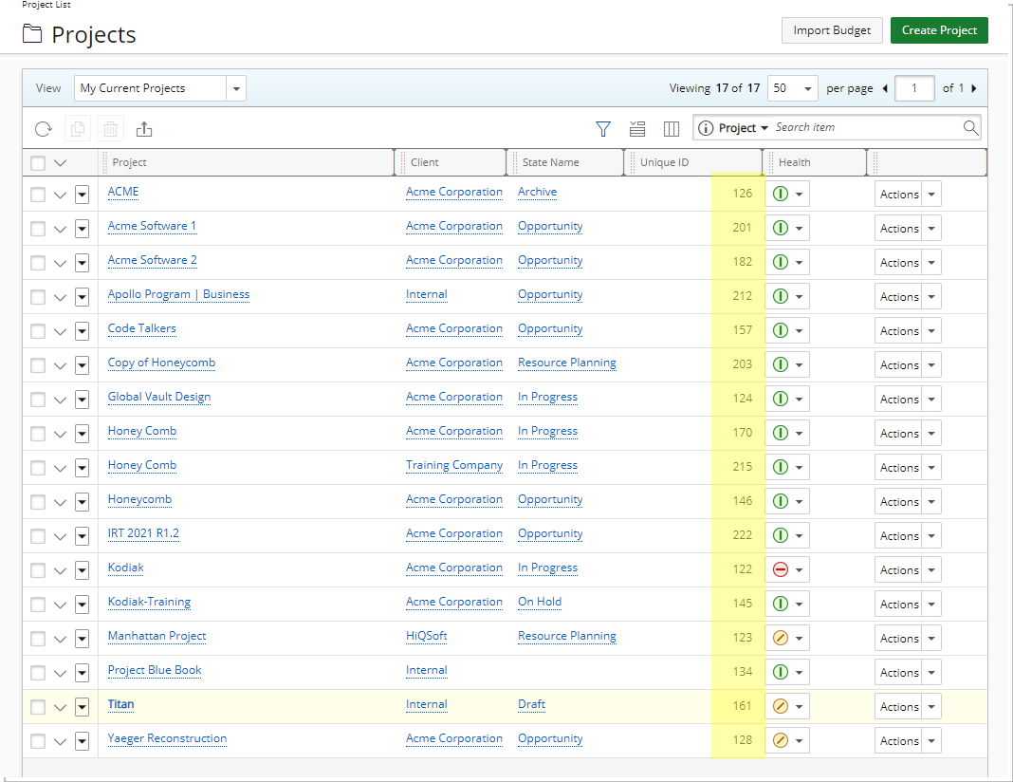
Task: Open the Titan project link
Action: [120, 704]
